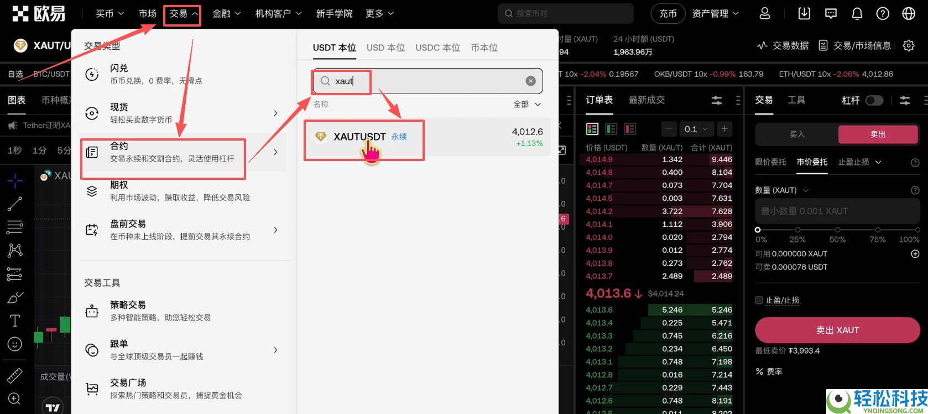Open the emoji sticker tool
Image resolution: width=928 pixels, height=414 pixels.
15,344
